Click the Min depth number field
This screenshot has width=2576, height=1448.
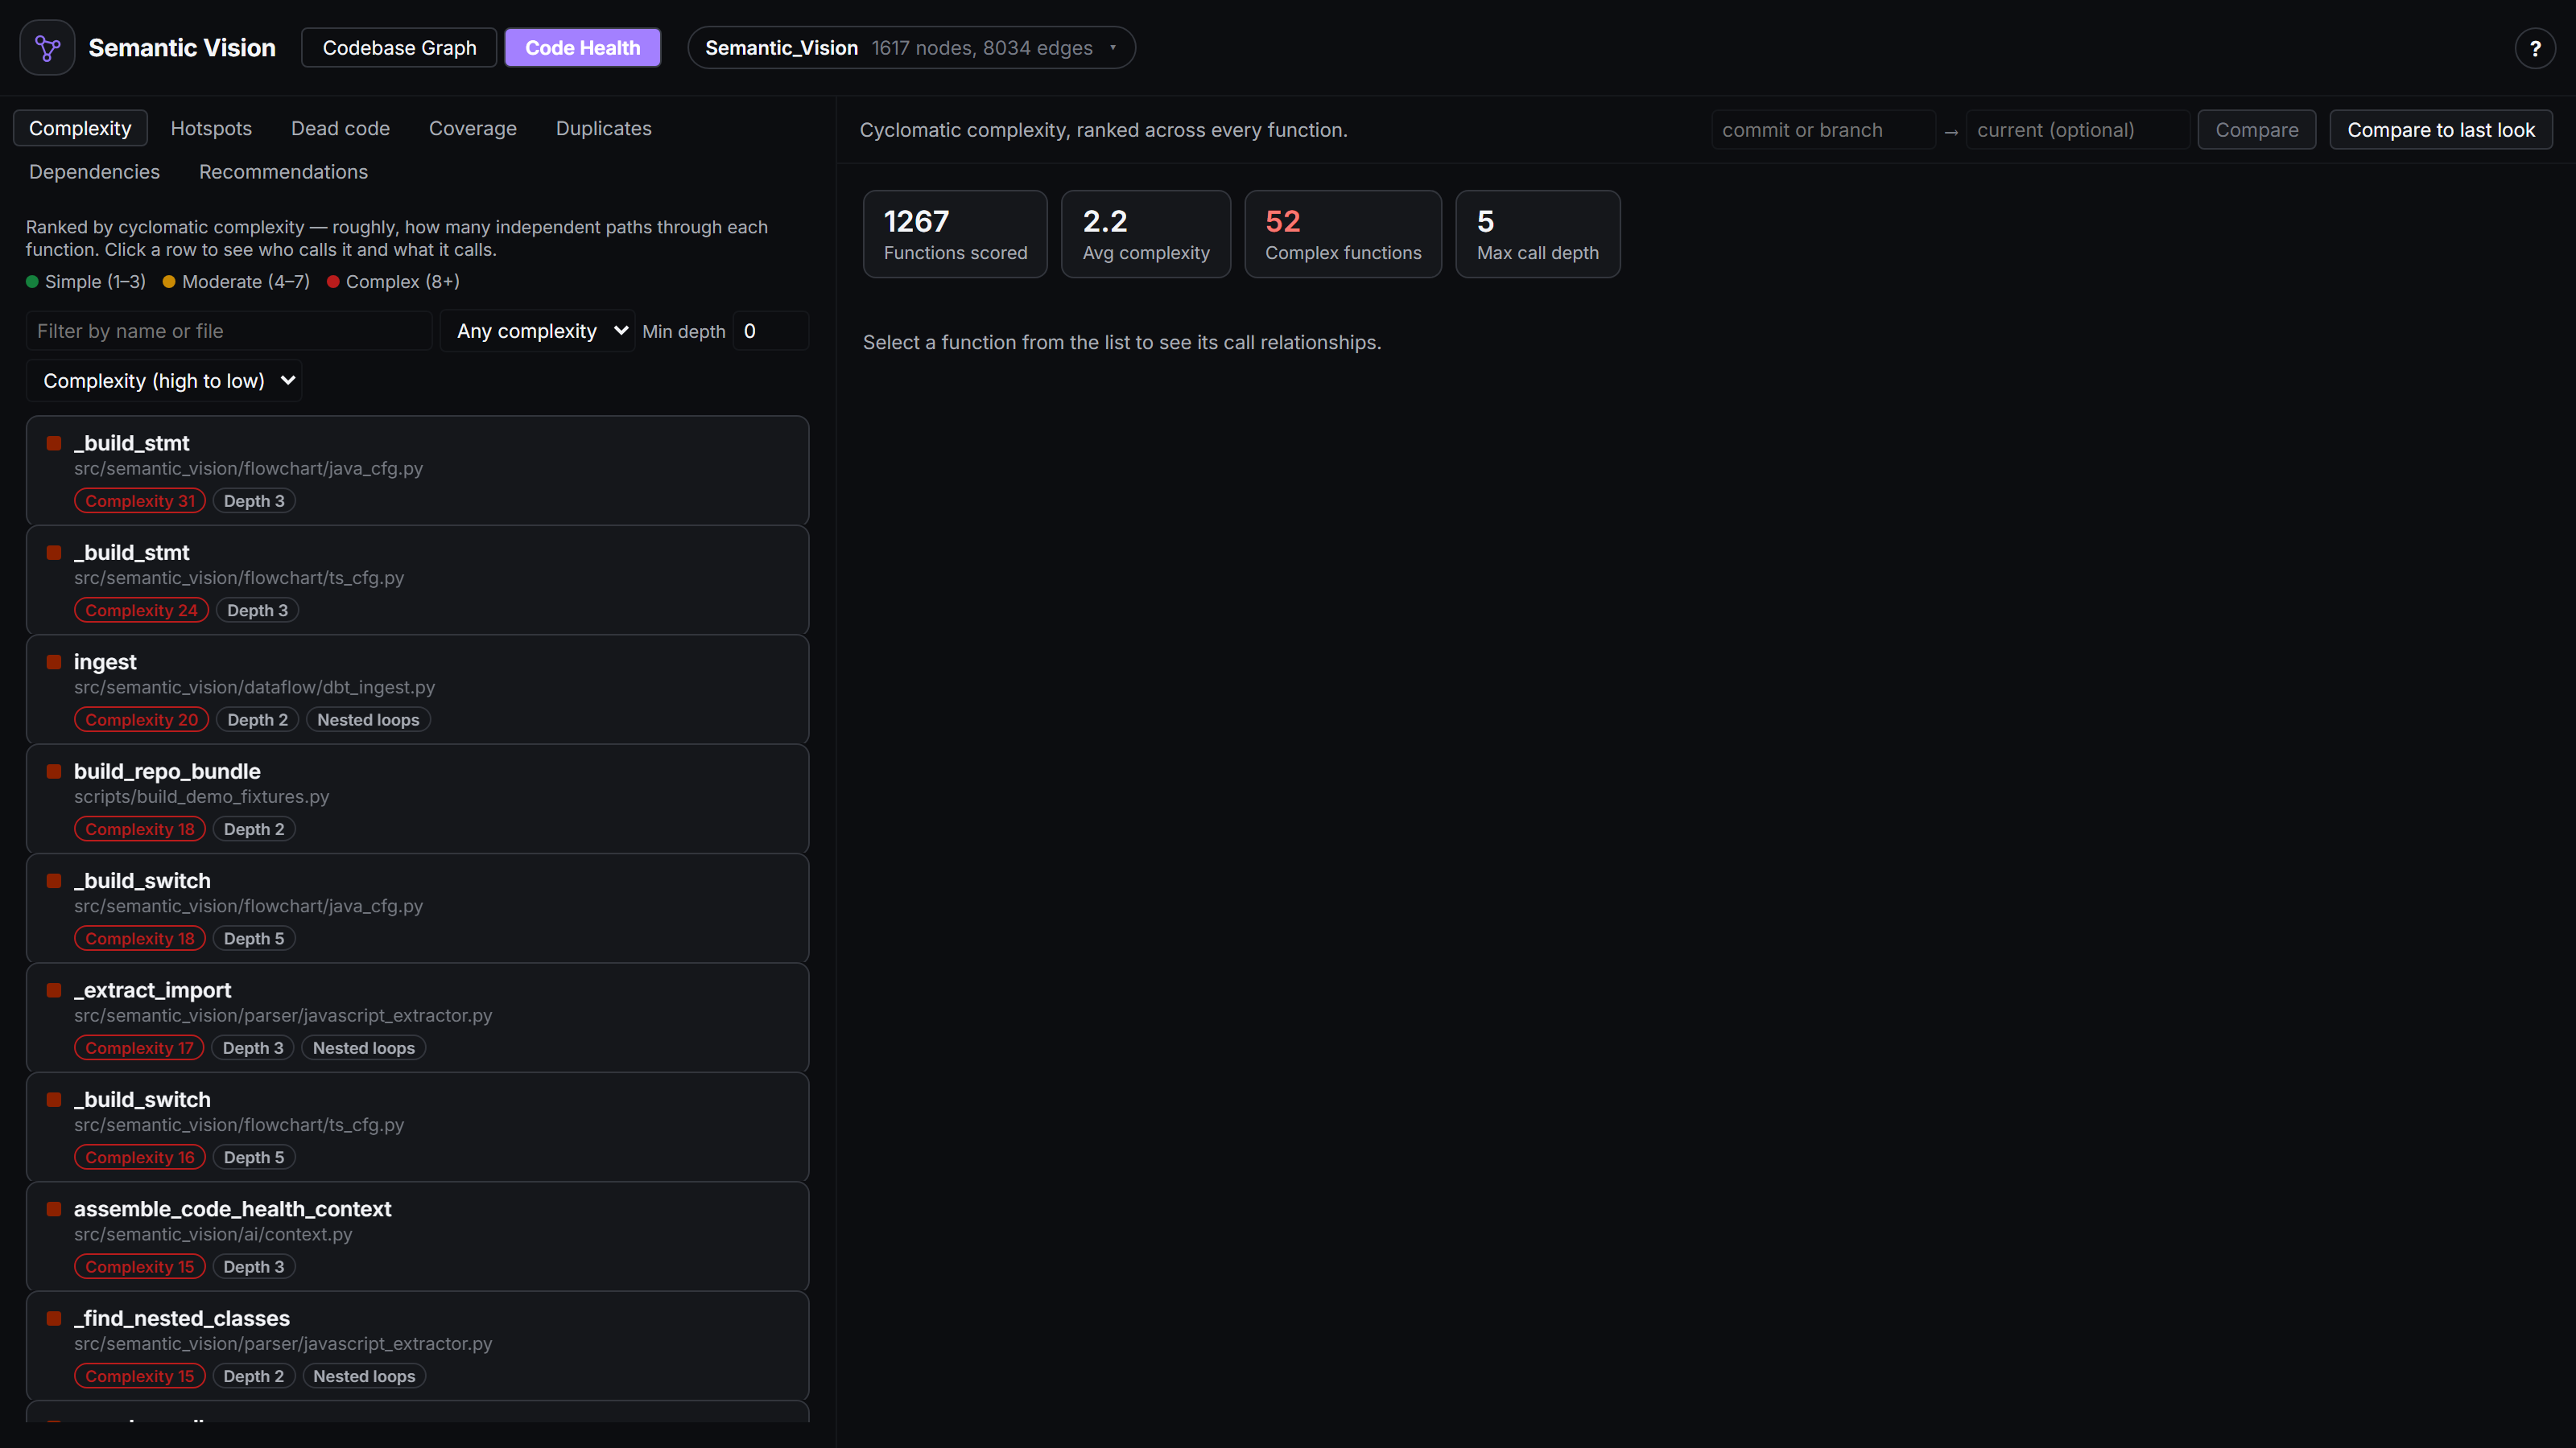tap(770, 331)
